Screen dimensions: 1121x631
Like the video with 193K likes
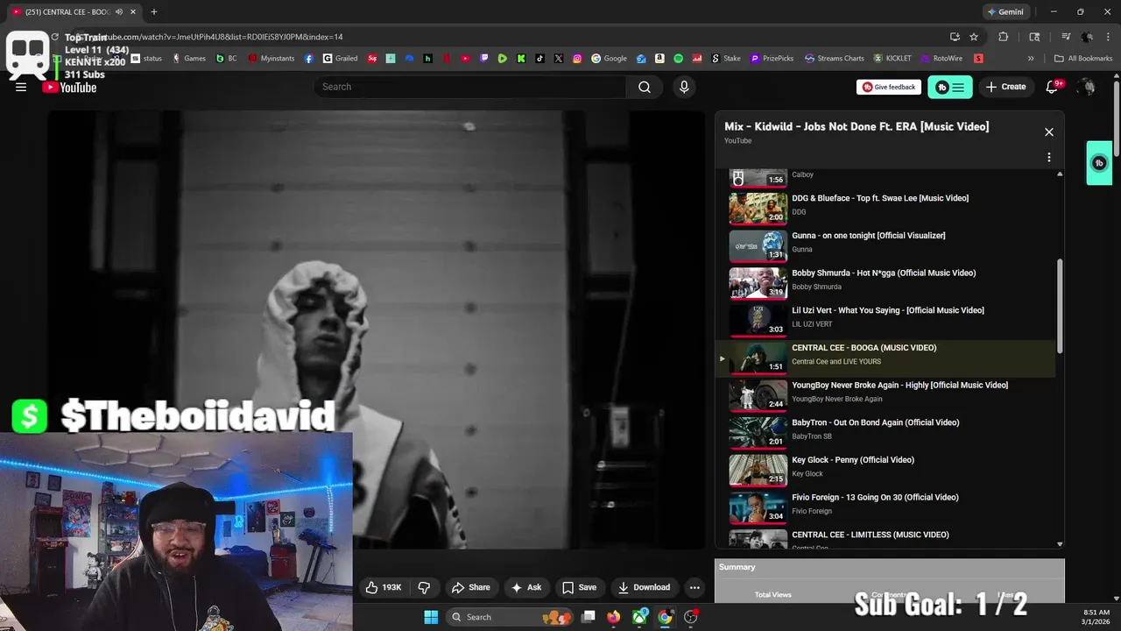pos(384,587)
